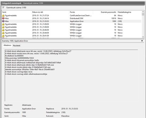Click the (100) category cell in list

(x=120, y=21)
